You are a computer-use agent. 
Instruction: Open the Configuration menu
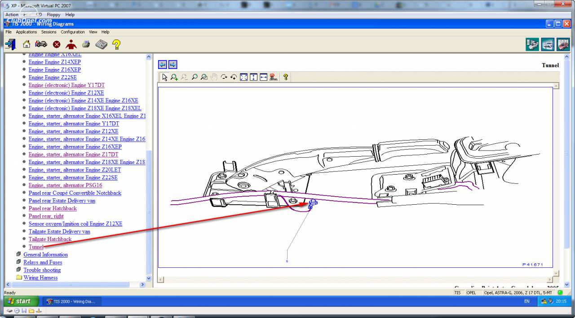[73, 32]
